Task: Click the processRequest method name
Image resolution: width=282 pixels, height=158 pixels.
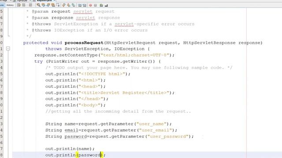Action: point(84,43)
